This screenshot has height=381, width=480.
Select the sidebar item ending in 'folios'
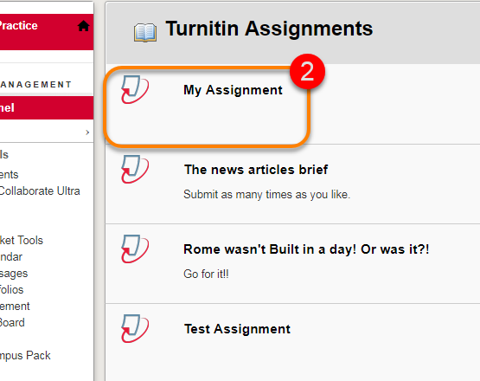point(11,290)
